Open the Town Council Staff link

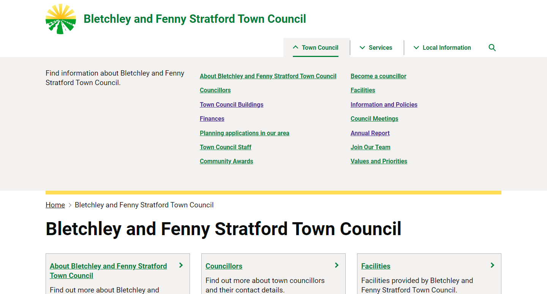(226, 147)
